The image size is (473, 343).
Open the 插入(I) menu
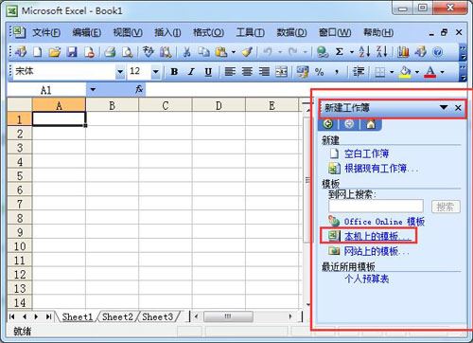pos(167,32)
